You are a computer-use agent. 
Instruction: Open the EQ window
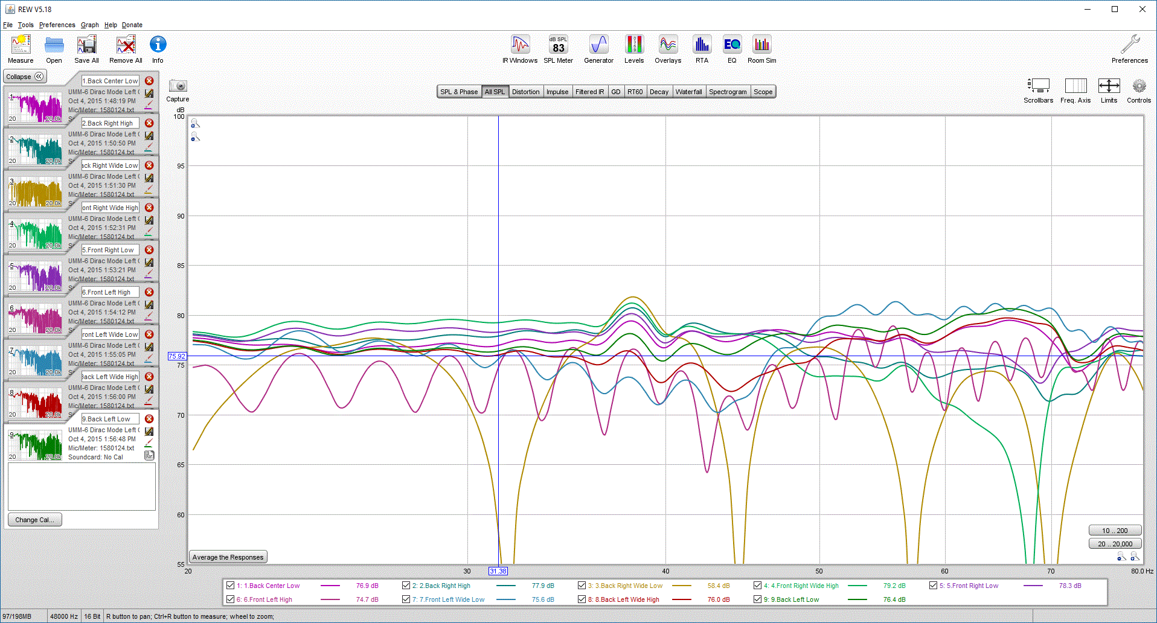[x=732, y=50]
